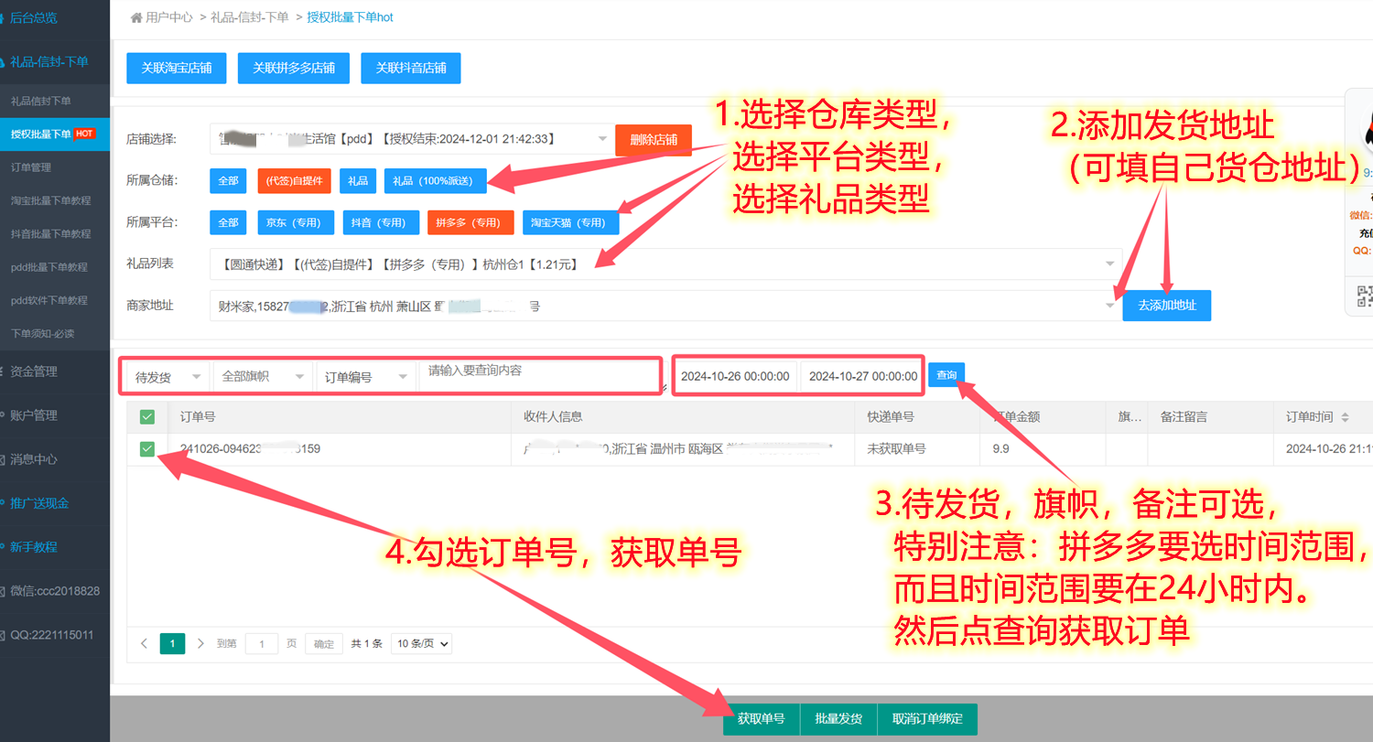Image resolution: width=1373 pixels, height=742 pixels.
Task: Open 消息中心 in the sidebar
Action: click(x=34, y=459)
